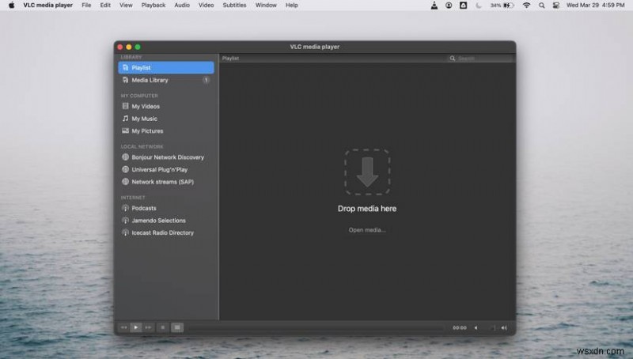Screen dimensions: 633x359
Task: Open the Subtitles menu
Action: 234,6
